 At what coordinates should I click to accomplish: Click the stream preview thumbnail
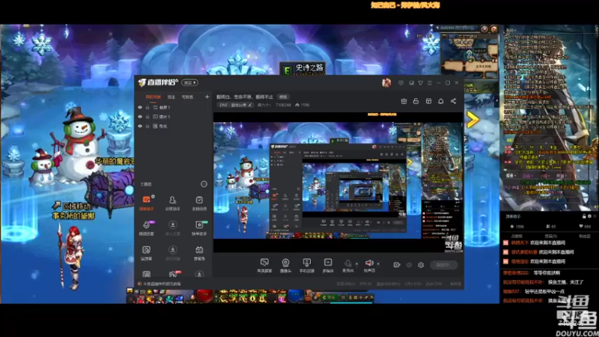pyautogui.click(x=338, y=182)
